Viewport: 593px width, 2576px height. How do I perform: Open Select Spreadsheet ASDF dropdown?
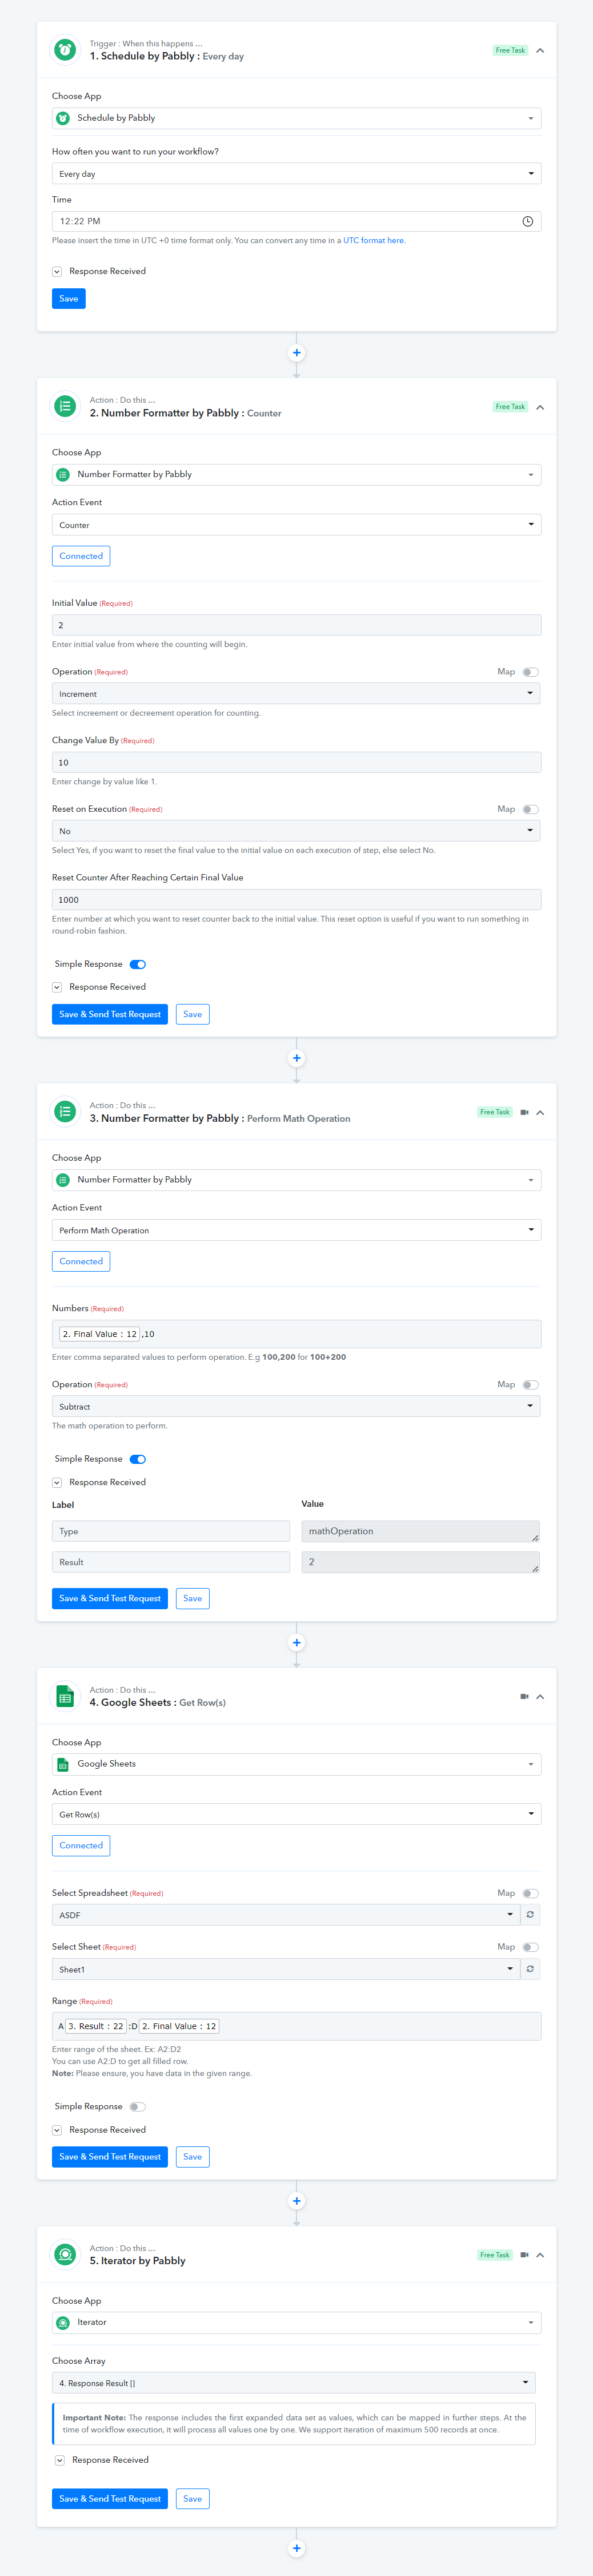pos(286,1914)
